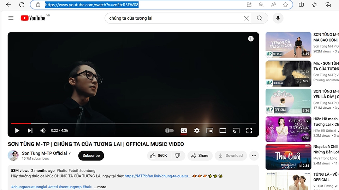Image resolution: width=339 pixels, height=190 pixels.
Task: Expand description with ...more
Action: 100,187
